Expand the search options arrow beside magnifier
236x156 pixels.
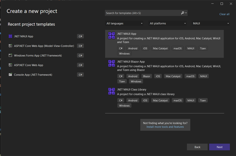186,13
